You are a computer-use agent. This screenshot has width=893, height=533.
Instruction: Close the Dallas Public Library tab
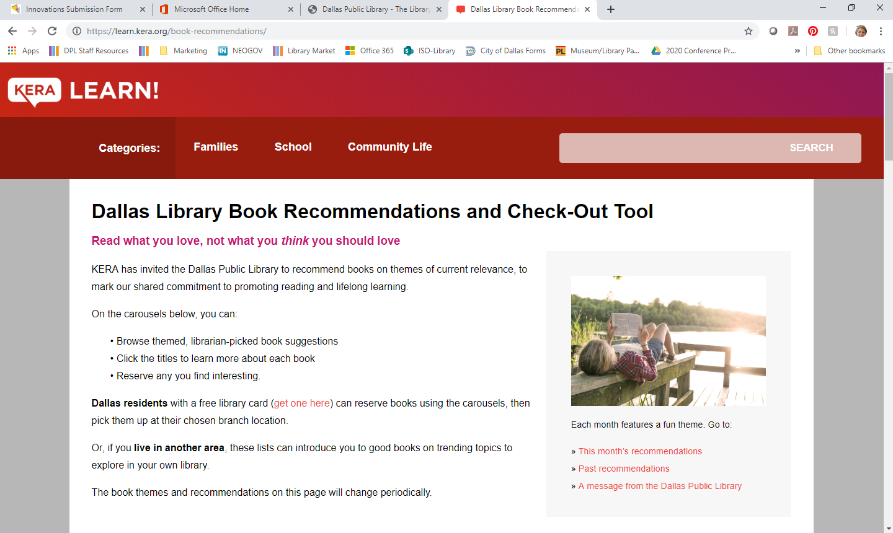[x=439, y=9]
